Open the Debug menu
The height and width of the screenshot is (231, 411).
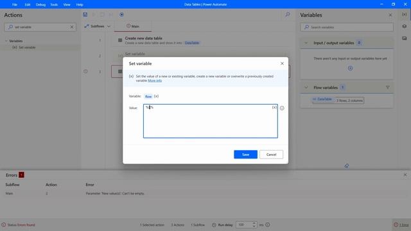pyautogui.click(x=40, y=4)
